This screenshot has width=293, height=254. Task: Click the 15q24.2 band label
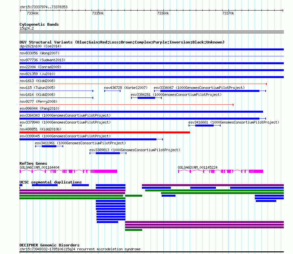pos(27,28)
